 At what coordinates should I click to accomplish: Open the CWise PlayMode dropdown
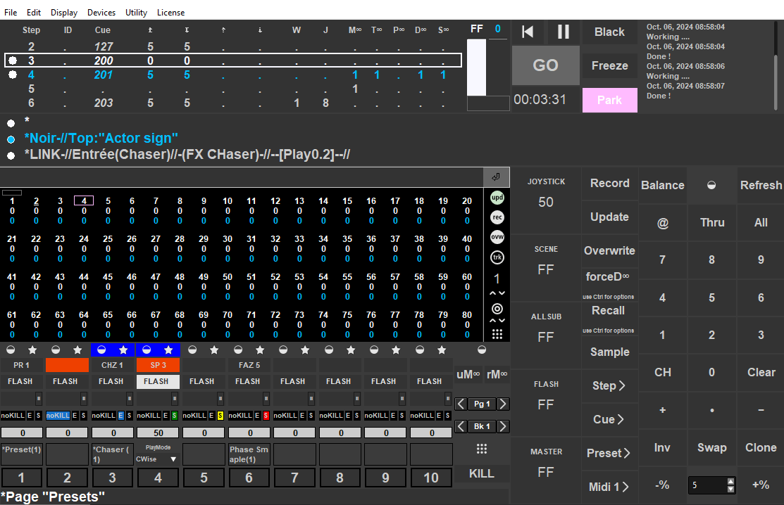[173, 459]
